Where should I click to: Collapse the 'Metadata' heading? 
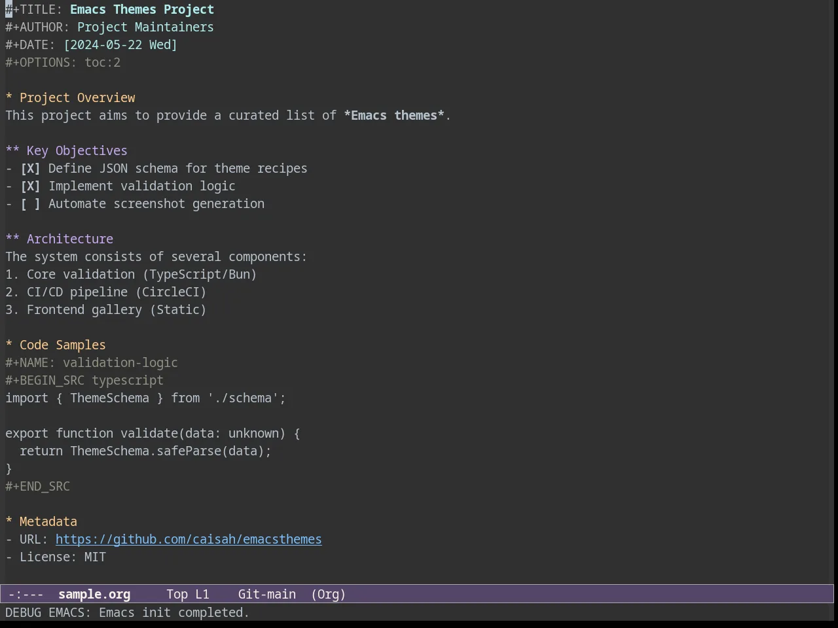9,522
